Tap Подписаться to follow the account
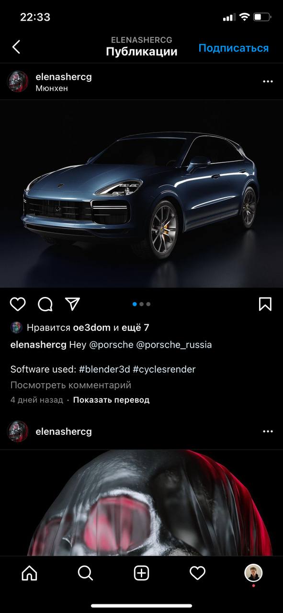The width and height of the screenshot is (283, 613). coord(234,48)
